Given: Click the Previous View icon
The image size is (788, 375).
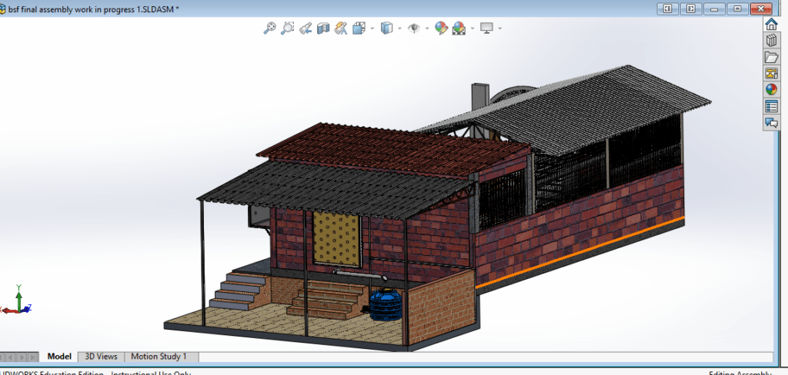Looking at the screenshot, I should pyautogui.click(x=306, y=28).
